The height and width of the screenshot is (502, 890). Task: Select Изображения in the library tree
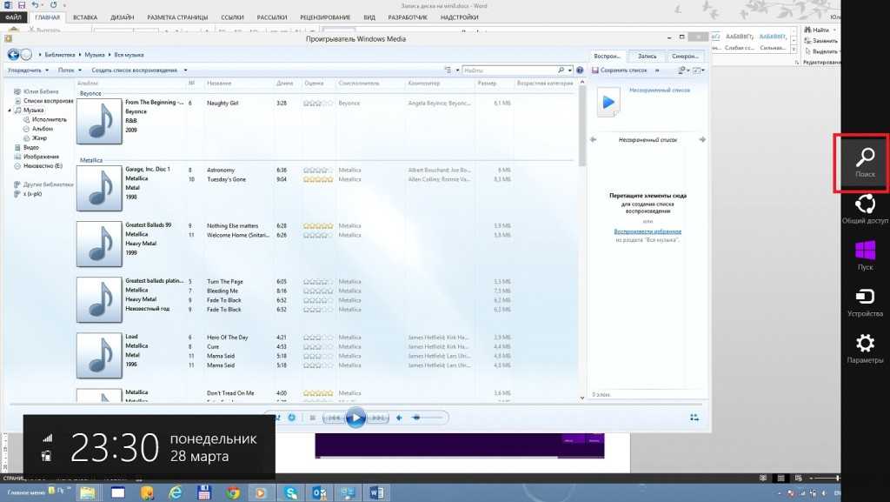[x=41, y=156]
